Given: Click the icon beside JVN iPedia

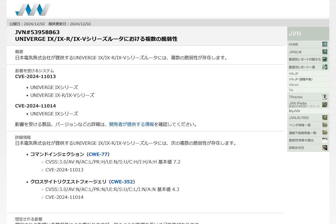Looking at the screenshot, I should pyautogui.click(x=325, y=104).
